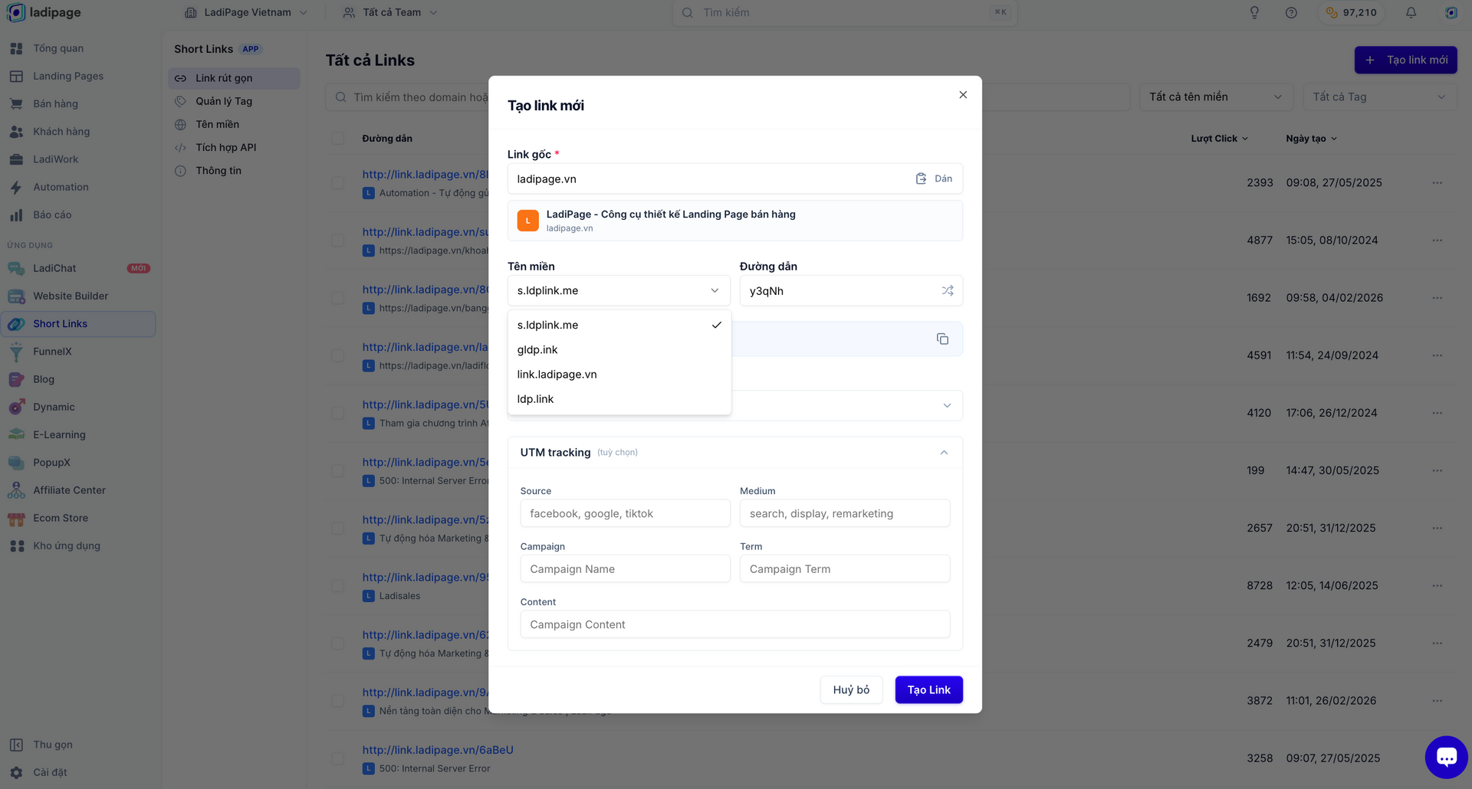This screenshot has height=789, width=1472.
Task: Open FunnelX app in sidebar
Action: [x=52, y=352]
